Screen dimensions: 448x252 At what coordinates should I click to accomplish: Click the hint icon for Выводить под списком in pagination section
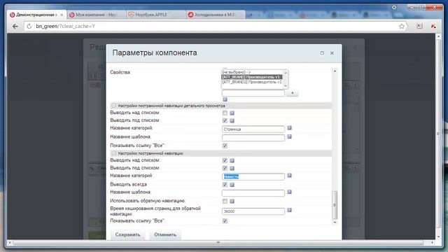pos(232,168)
